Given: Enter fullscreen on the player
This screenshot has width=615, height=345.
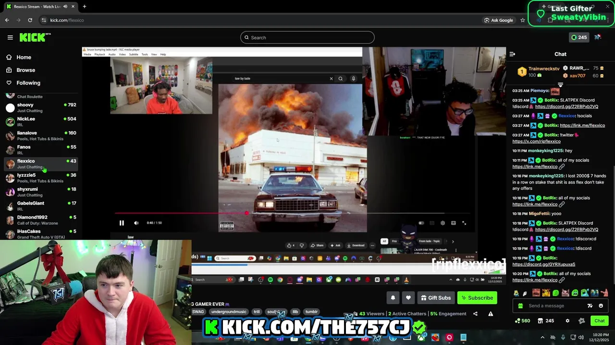Looking at the screenshot, I should tap(464, 223).
